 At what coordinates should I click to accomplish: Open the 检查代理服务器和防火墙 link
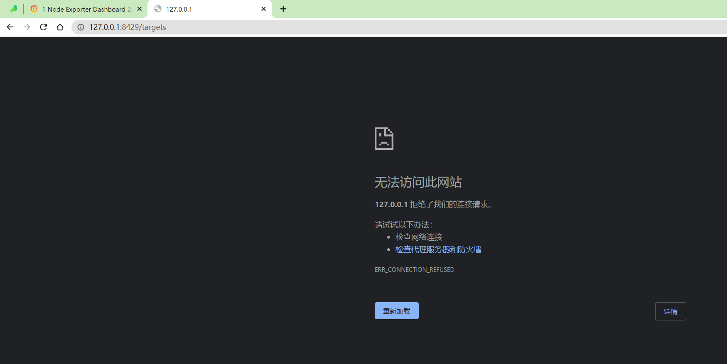pos(438,249)
